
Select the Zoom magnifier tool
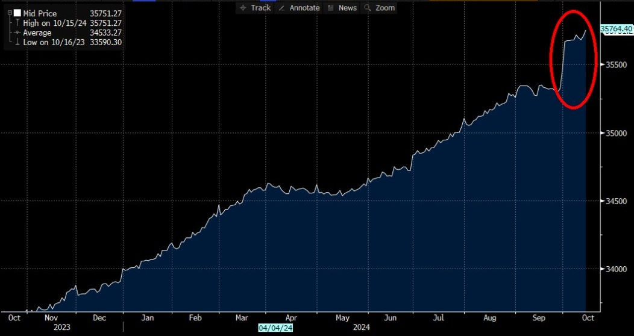click(x=380, y=8)
